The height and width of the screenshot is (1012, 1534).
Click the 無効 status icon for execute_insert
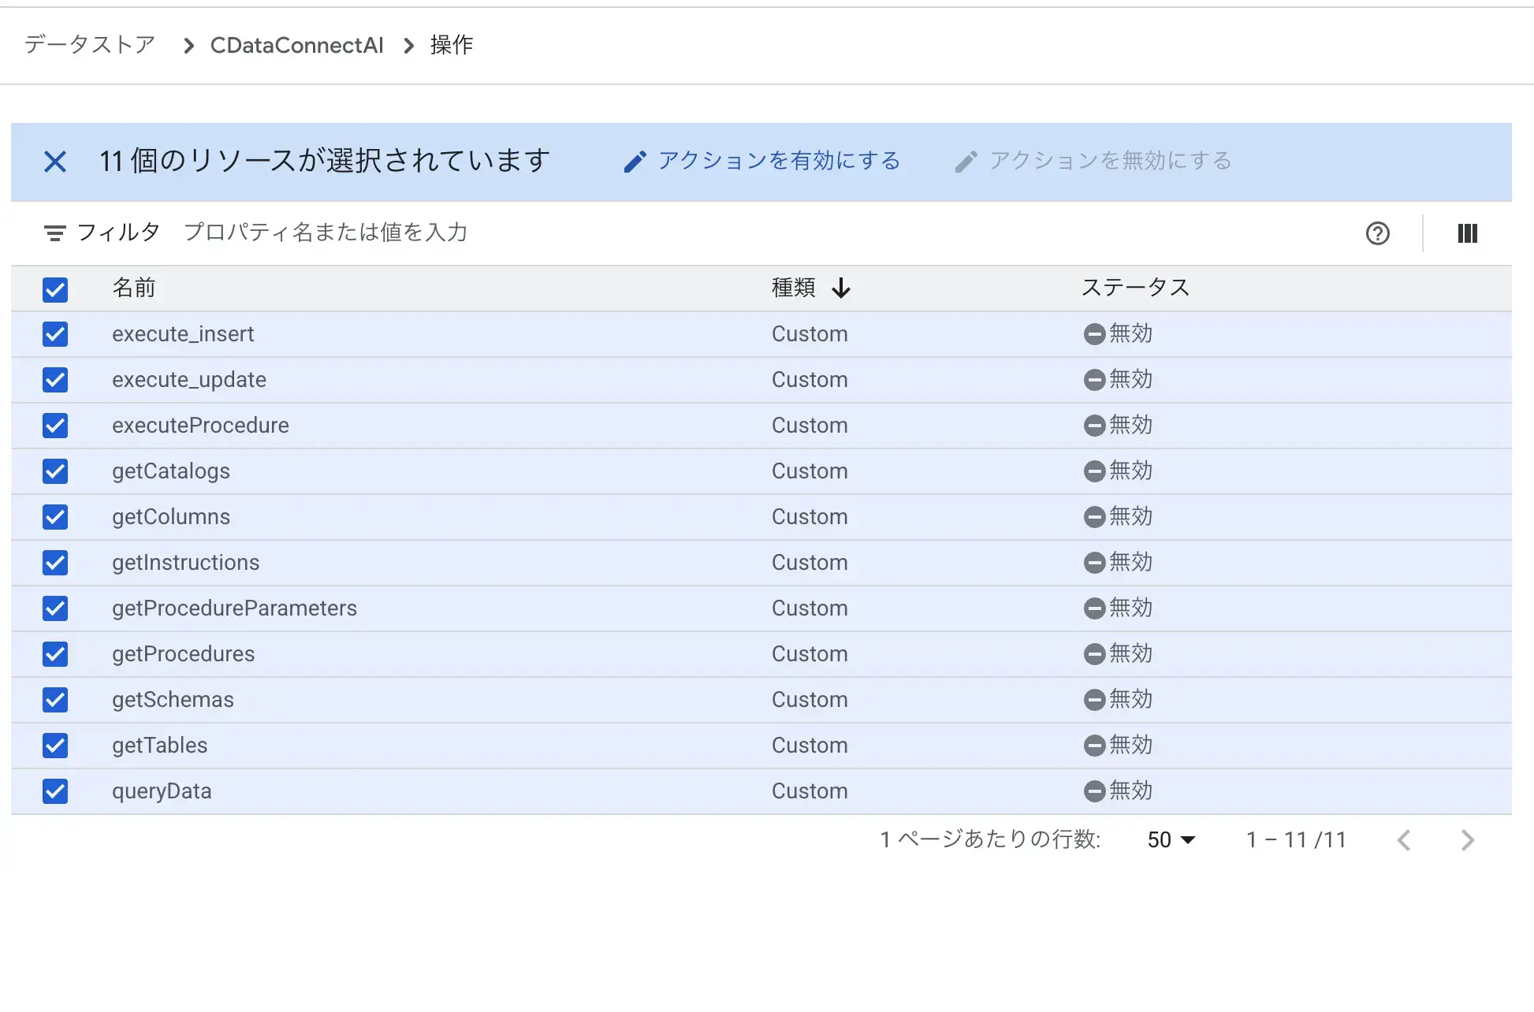1094,334
